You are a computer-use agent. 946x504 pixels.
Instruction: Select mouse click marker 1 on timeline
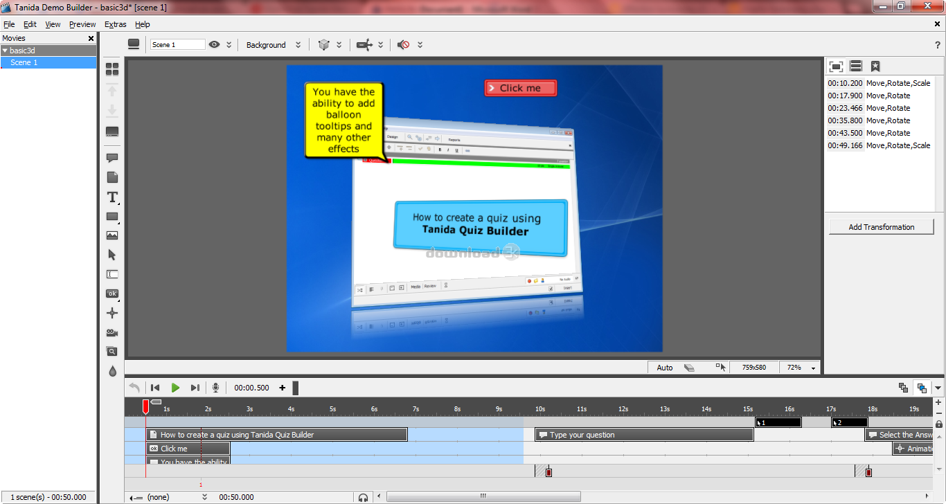pyautogui.click(x=778, y=422)
